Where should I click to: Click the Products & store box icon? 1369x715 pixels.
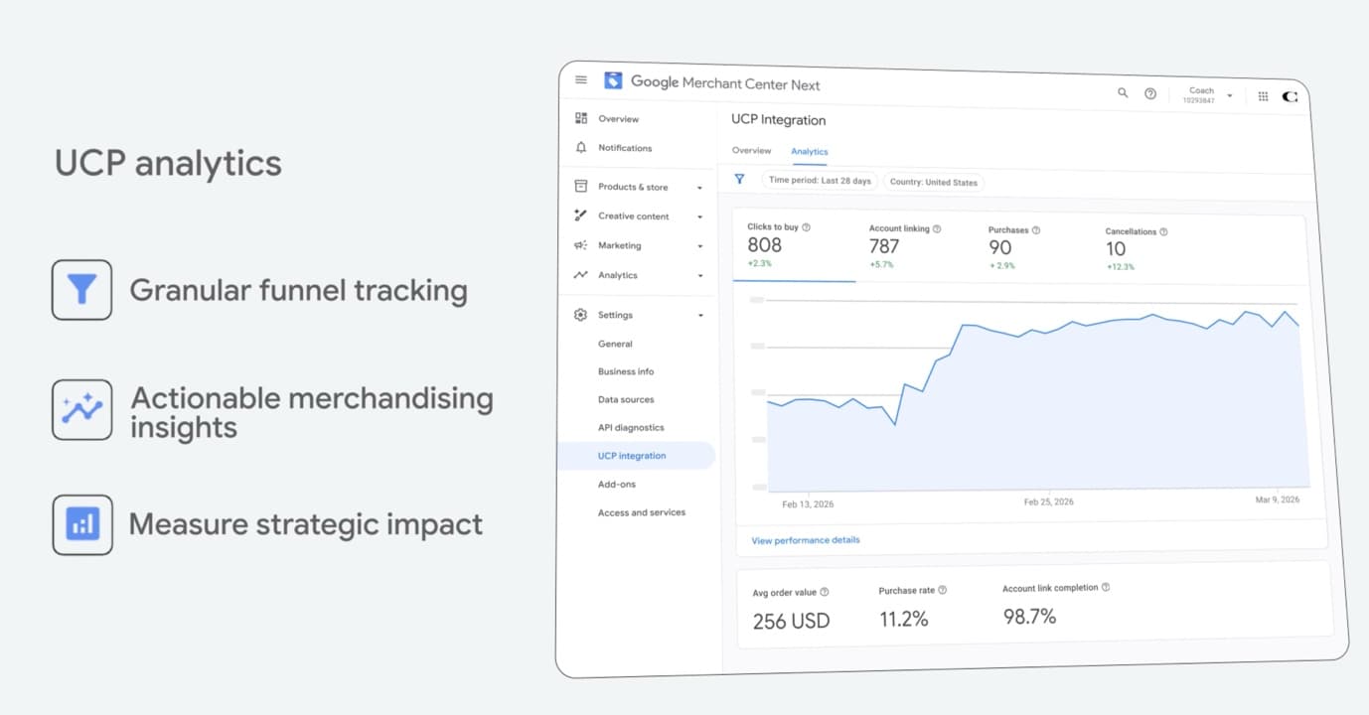(581, 186)
